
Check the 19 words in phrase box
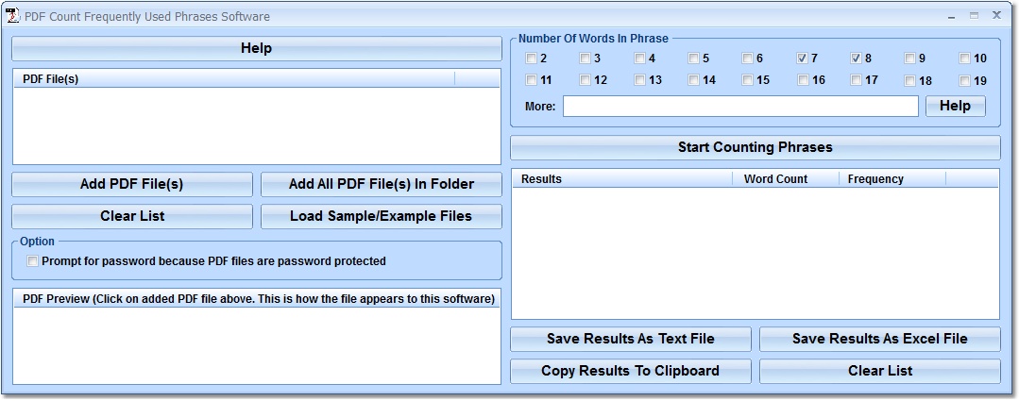pos(965,81)
